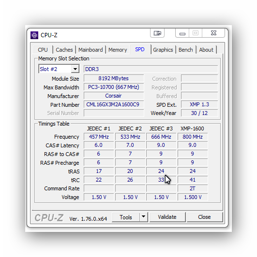Click the tRC value 22

pyautogui.click(x=99, y=180)
